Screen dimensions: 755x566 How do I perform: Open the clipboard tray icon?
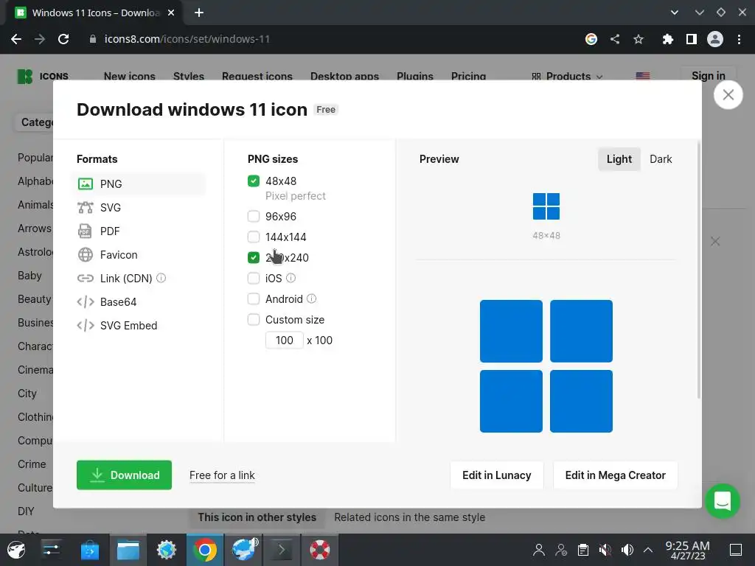click(583, 550)
